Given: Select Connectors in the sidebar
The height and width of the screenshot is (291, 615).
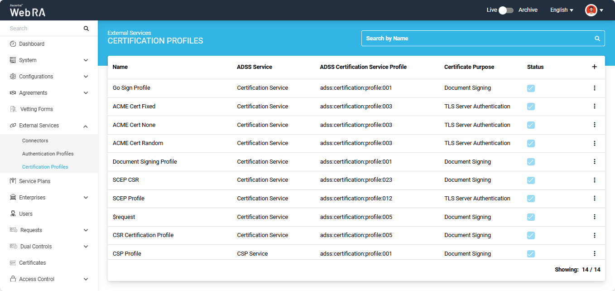Looking at the screenshot, I should coord(35,141).
